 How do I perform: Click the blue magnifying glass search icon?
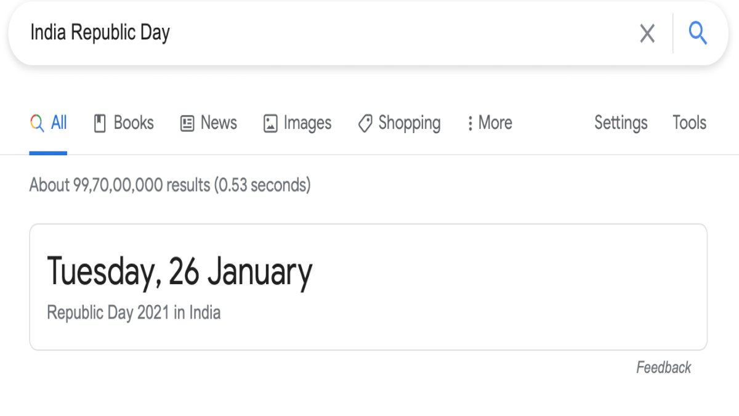(x=698, y=32)
